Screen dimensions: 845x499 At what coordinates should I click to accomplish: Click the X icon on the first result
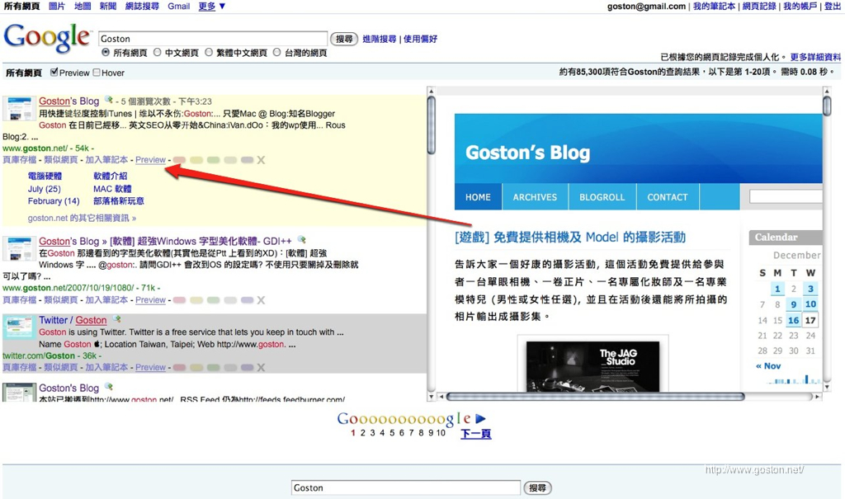pos(261,160)
